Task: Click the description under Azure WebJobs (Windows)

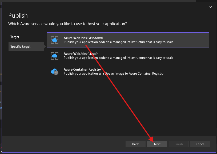Action: tap(118, 42)
